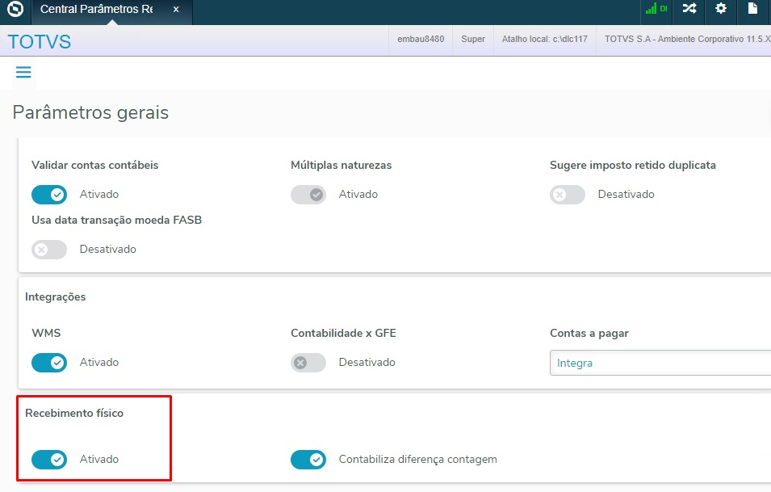Screen dimensions: 771x492
Task: Click the Contabilidade x GFE label
Action: [x=343, y=333]
